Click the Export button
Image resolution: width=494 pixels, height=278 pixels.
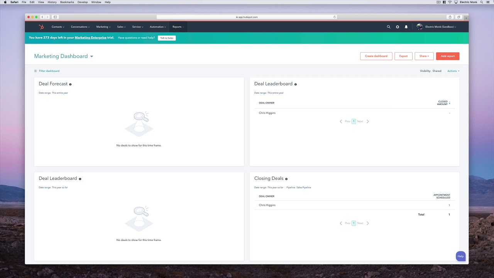[403, 56]
